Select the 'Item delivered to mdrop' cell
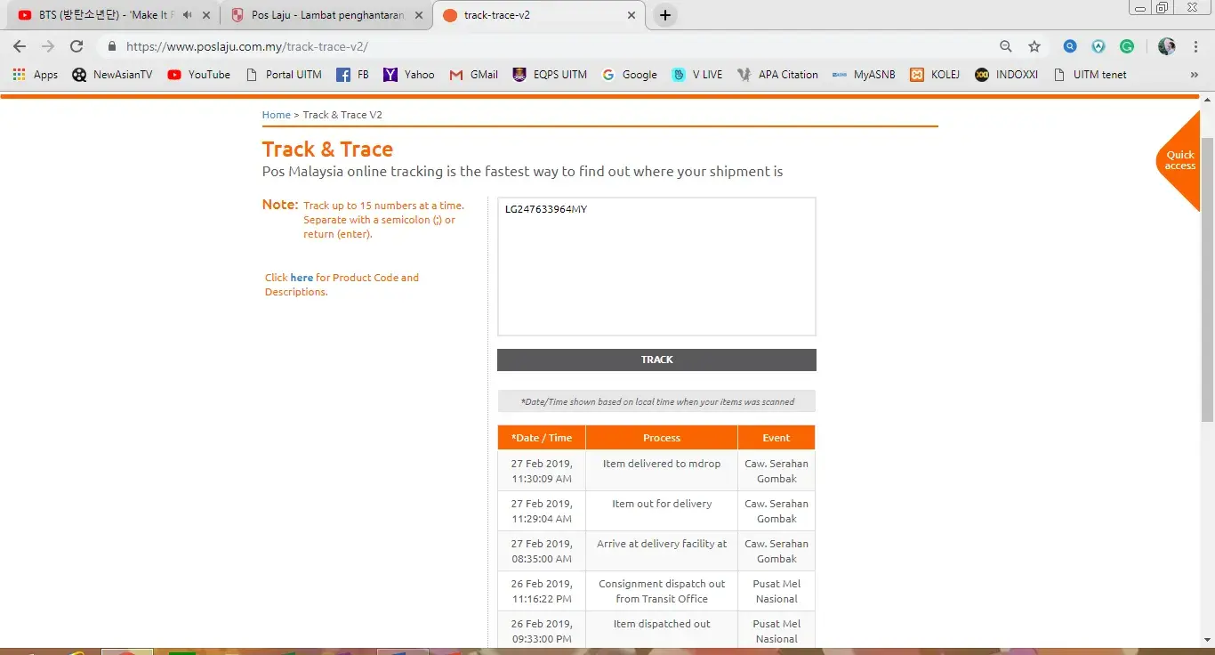This screenshot has height=655, width=1215. tap(662, 471)
